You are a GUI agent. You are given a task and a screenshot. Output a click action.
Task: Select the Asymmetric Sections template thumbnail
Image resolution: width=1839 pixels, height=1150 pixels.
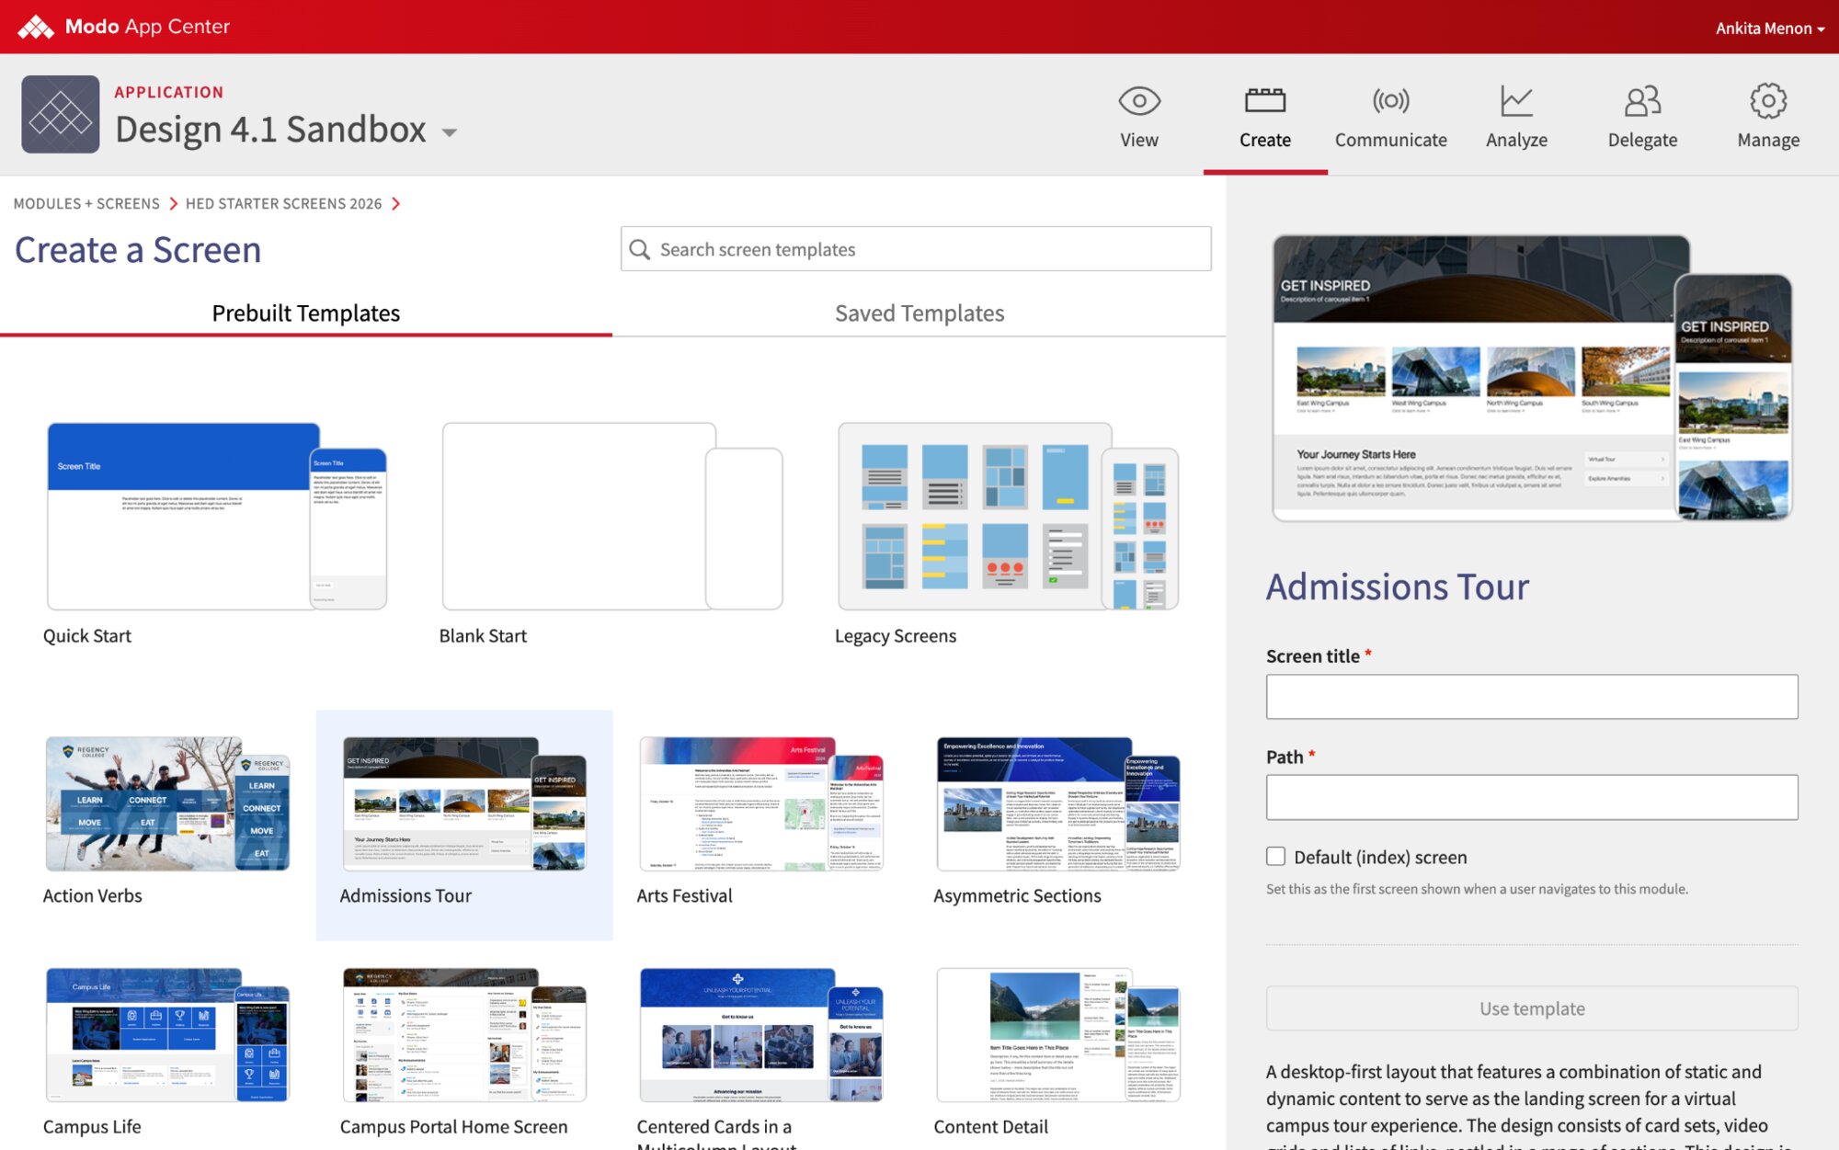(x=1058, y=803)
